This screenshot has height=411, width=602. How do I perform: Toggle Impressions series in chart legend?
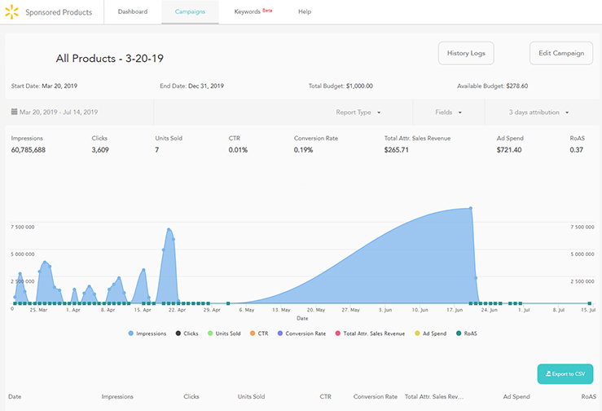pos(150,334)
